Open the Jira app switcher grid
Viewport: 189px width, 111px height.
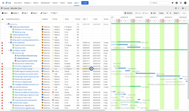click(3, 3)
